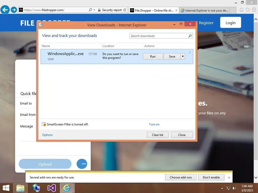Click the Register link on the page
Image resolution: width=258 pixels, height=193 pixels.
[206, 23]
